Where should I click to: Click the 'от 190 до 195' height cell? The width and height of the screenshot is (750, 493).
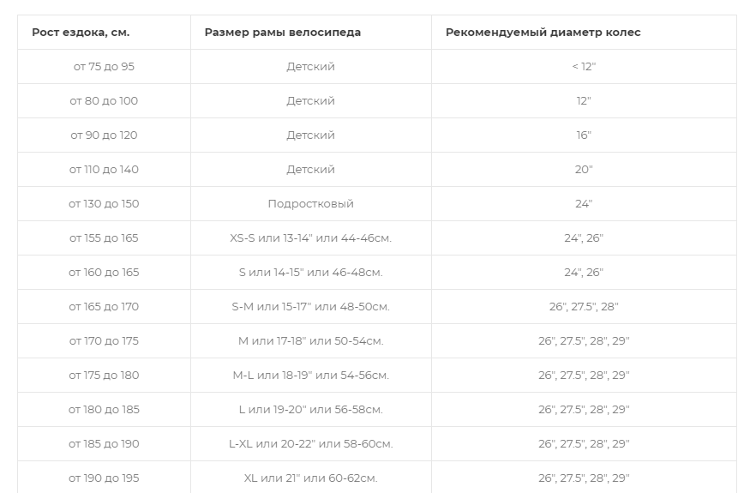point(104,478)
